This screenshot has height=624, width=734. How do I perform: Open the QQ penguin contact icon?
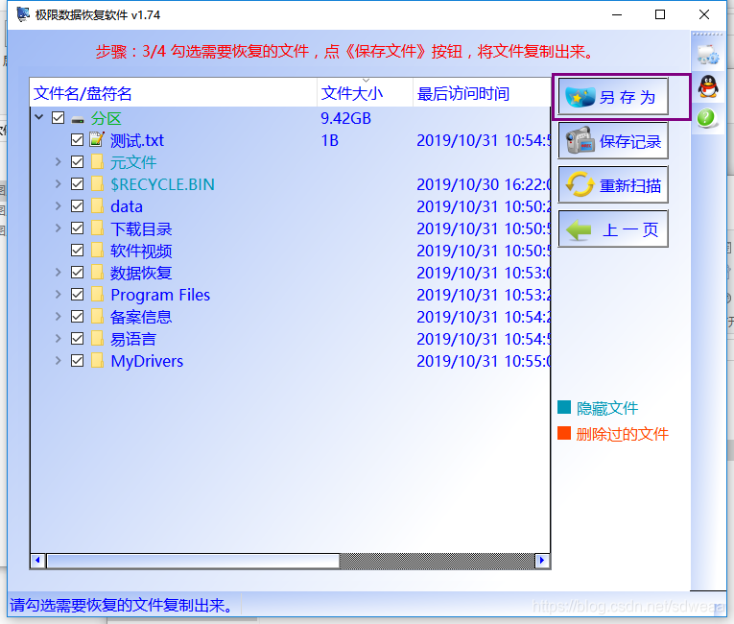708,86
